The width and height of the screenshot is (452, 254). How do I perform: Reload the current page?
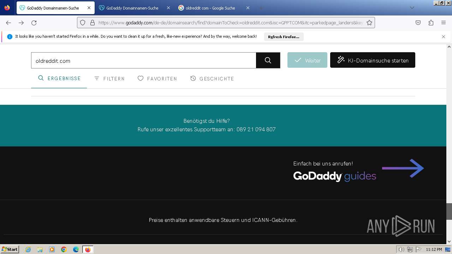tap(34, 23)
